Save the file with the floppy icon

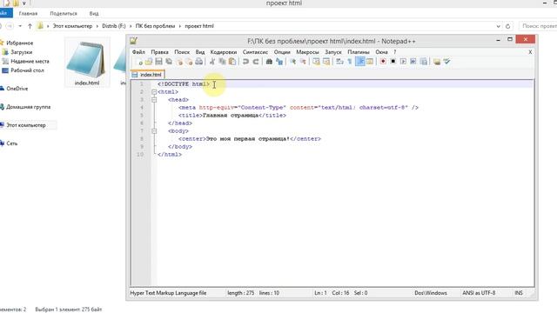click(158, 62)
